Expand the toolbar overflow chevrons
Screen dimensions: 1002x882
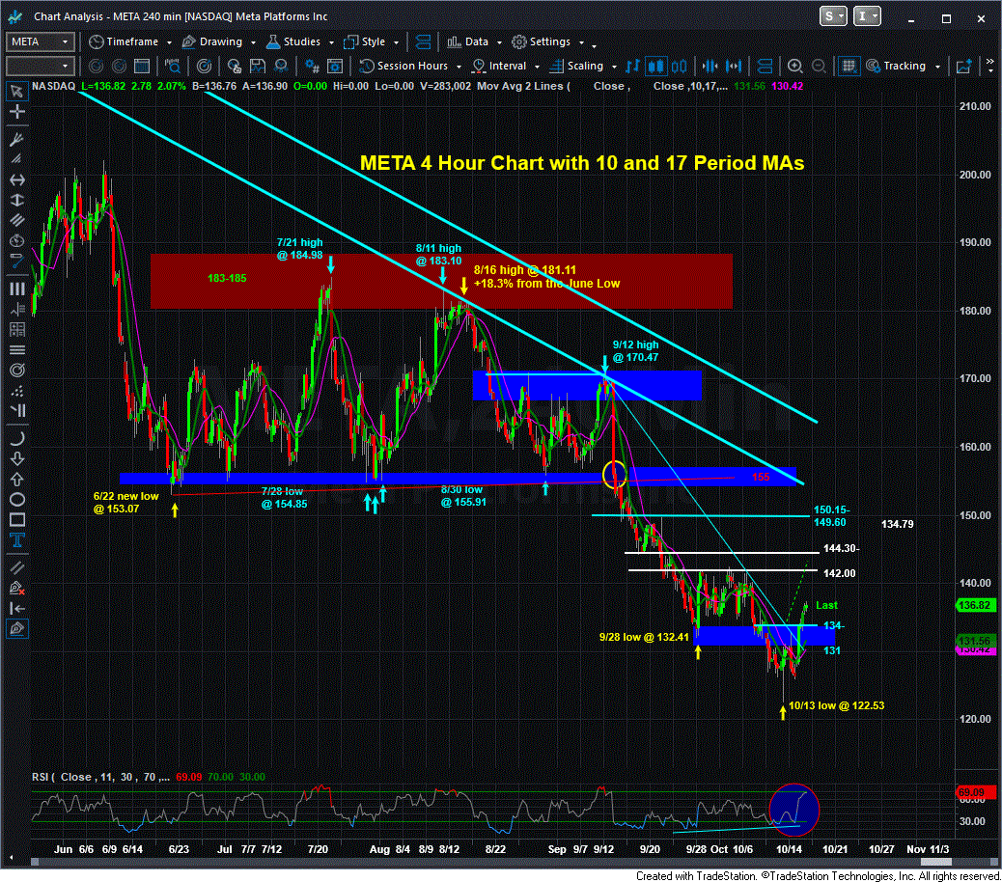[x=989, y=63]
